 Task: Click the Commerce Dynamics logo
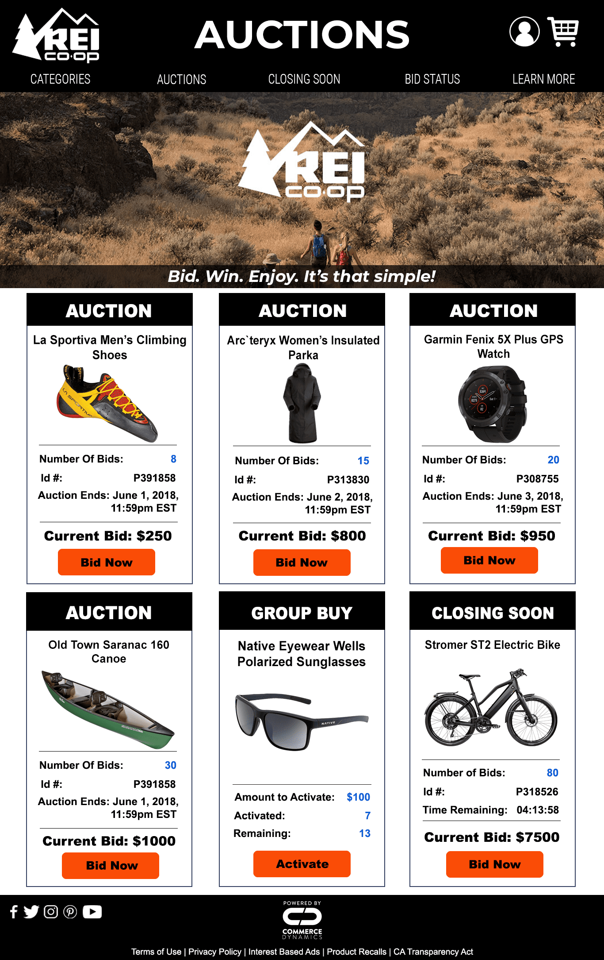(302, 920)
